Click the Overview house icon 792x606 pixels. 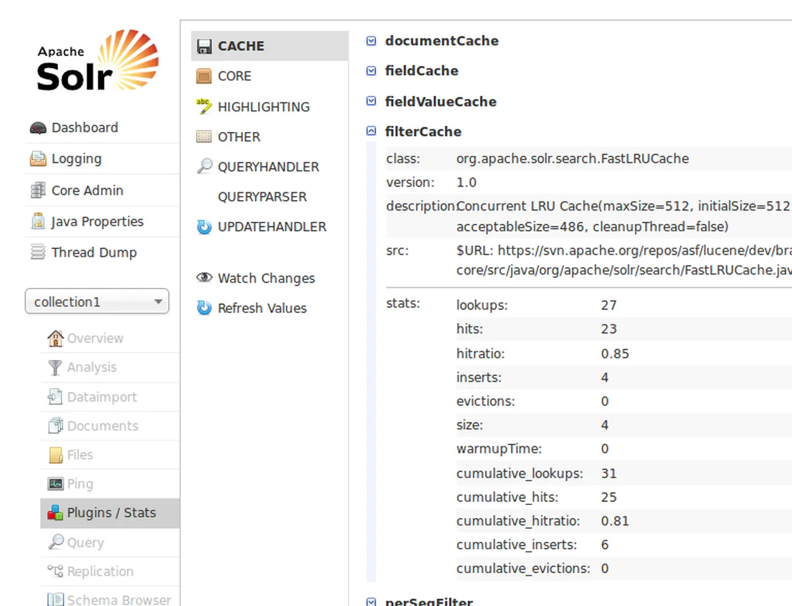pyautogui.click(x=55, y=338)
